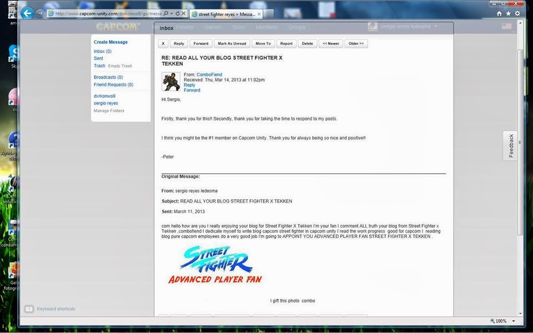Go to the Older >> message
Screen dimensions: 533x333
pos(356,43)
